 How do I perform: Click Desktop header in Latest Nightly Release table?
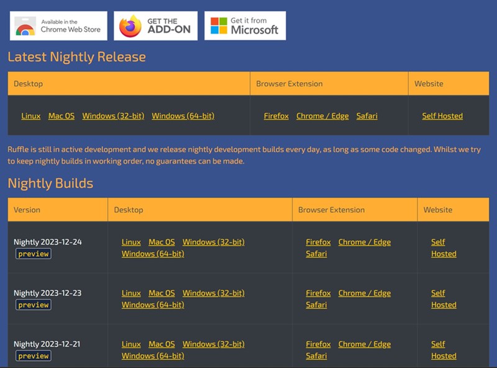129,83
